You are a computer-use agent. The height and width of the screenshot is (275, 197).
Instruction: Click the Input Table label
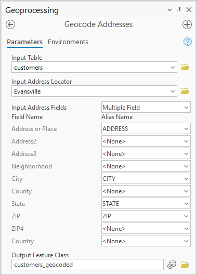coord(27,58)
